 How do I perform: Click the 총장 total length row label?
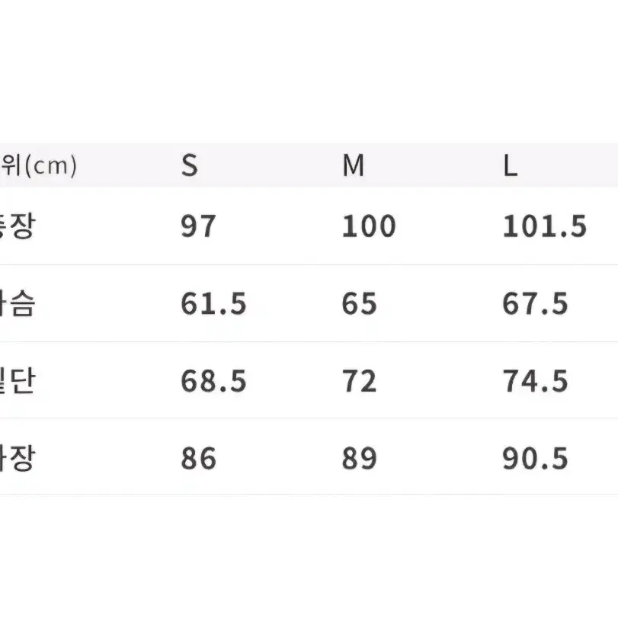(18, 226)
